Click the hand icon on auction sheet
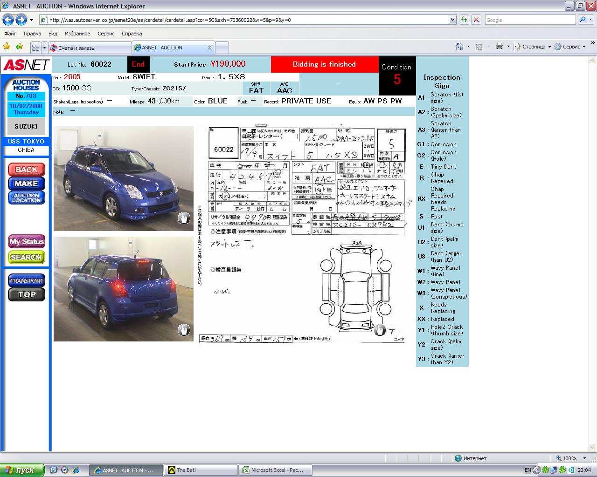The image size is (597, 477). (x=380, y=330)
